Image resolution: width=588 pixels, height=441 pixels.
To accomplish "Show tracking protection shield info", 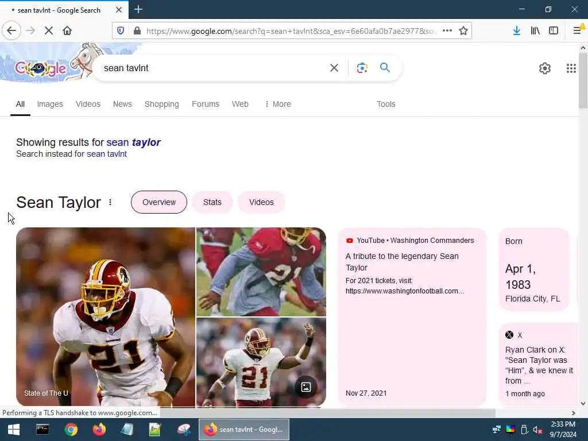I will [x=121, y=31].
